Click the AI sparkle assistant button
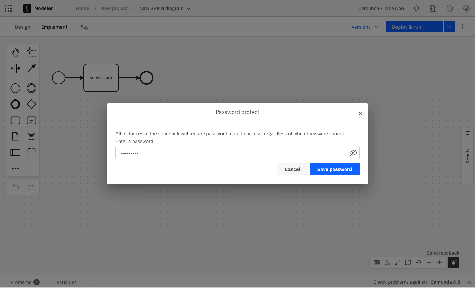 click(x=453, y=263)
